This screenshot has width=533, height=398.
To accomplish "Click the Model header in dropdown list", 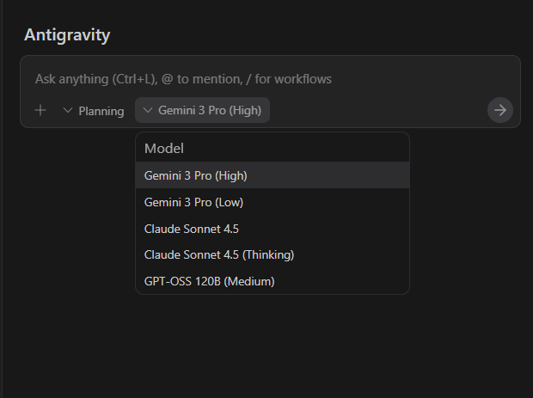I will 164,148.
